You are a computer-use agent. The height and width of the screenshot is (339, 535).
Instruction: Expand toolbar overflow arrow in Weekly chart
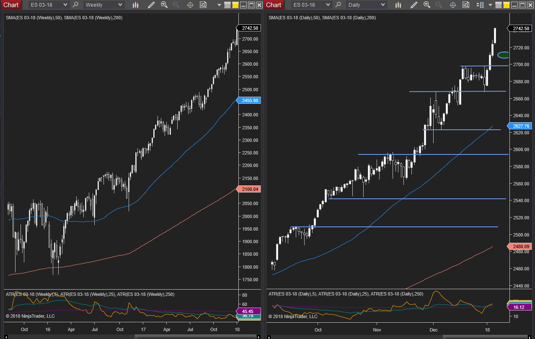(219, 5)
